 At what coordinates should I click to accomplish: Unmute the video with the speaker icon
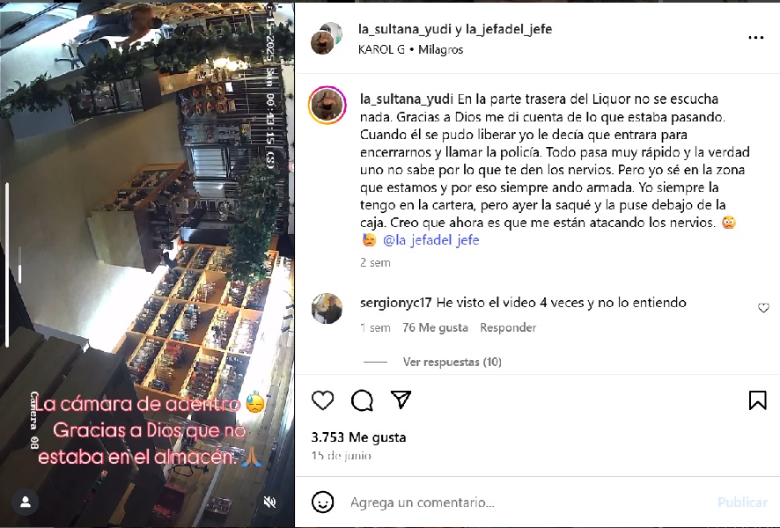tap(269, 502)
